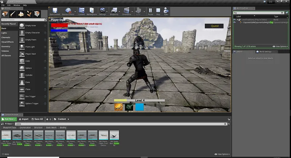Select the All Classes category
The width and height of the screenshot is (291, 158).
pyautogui.click(x=6, y=55)
